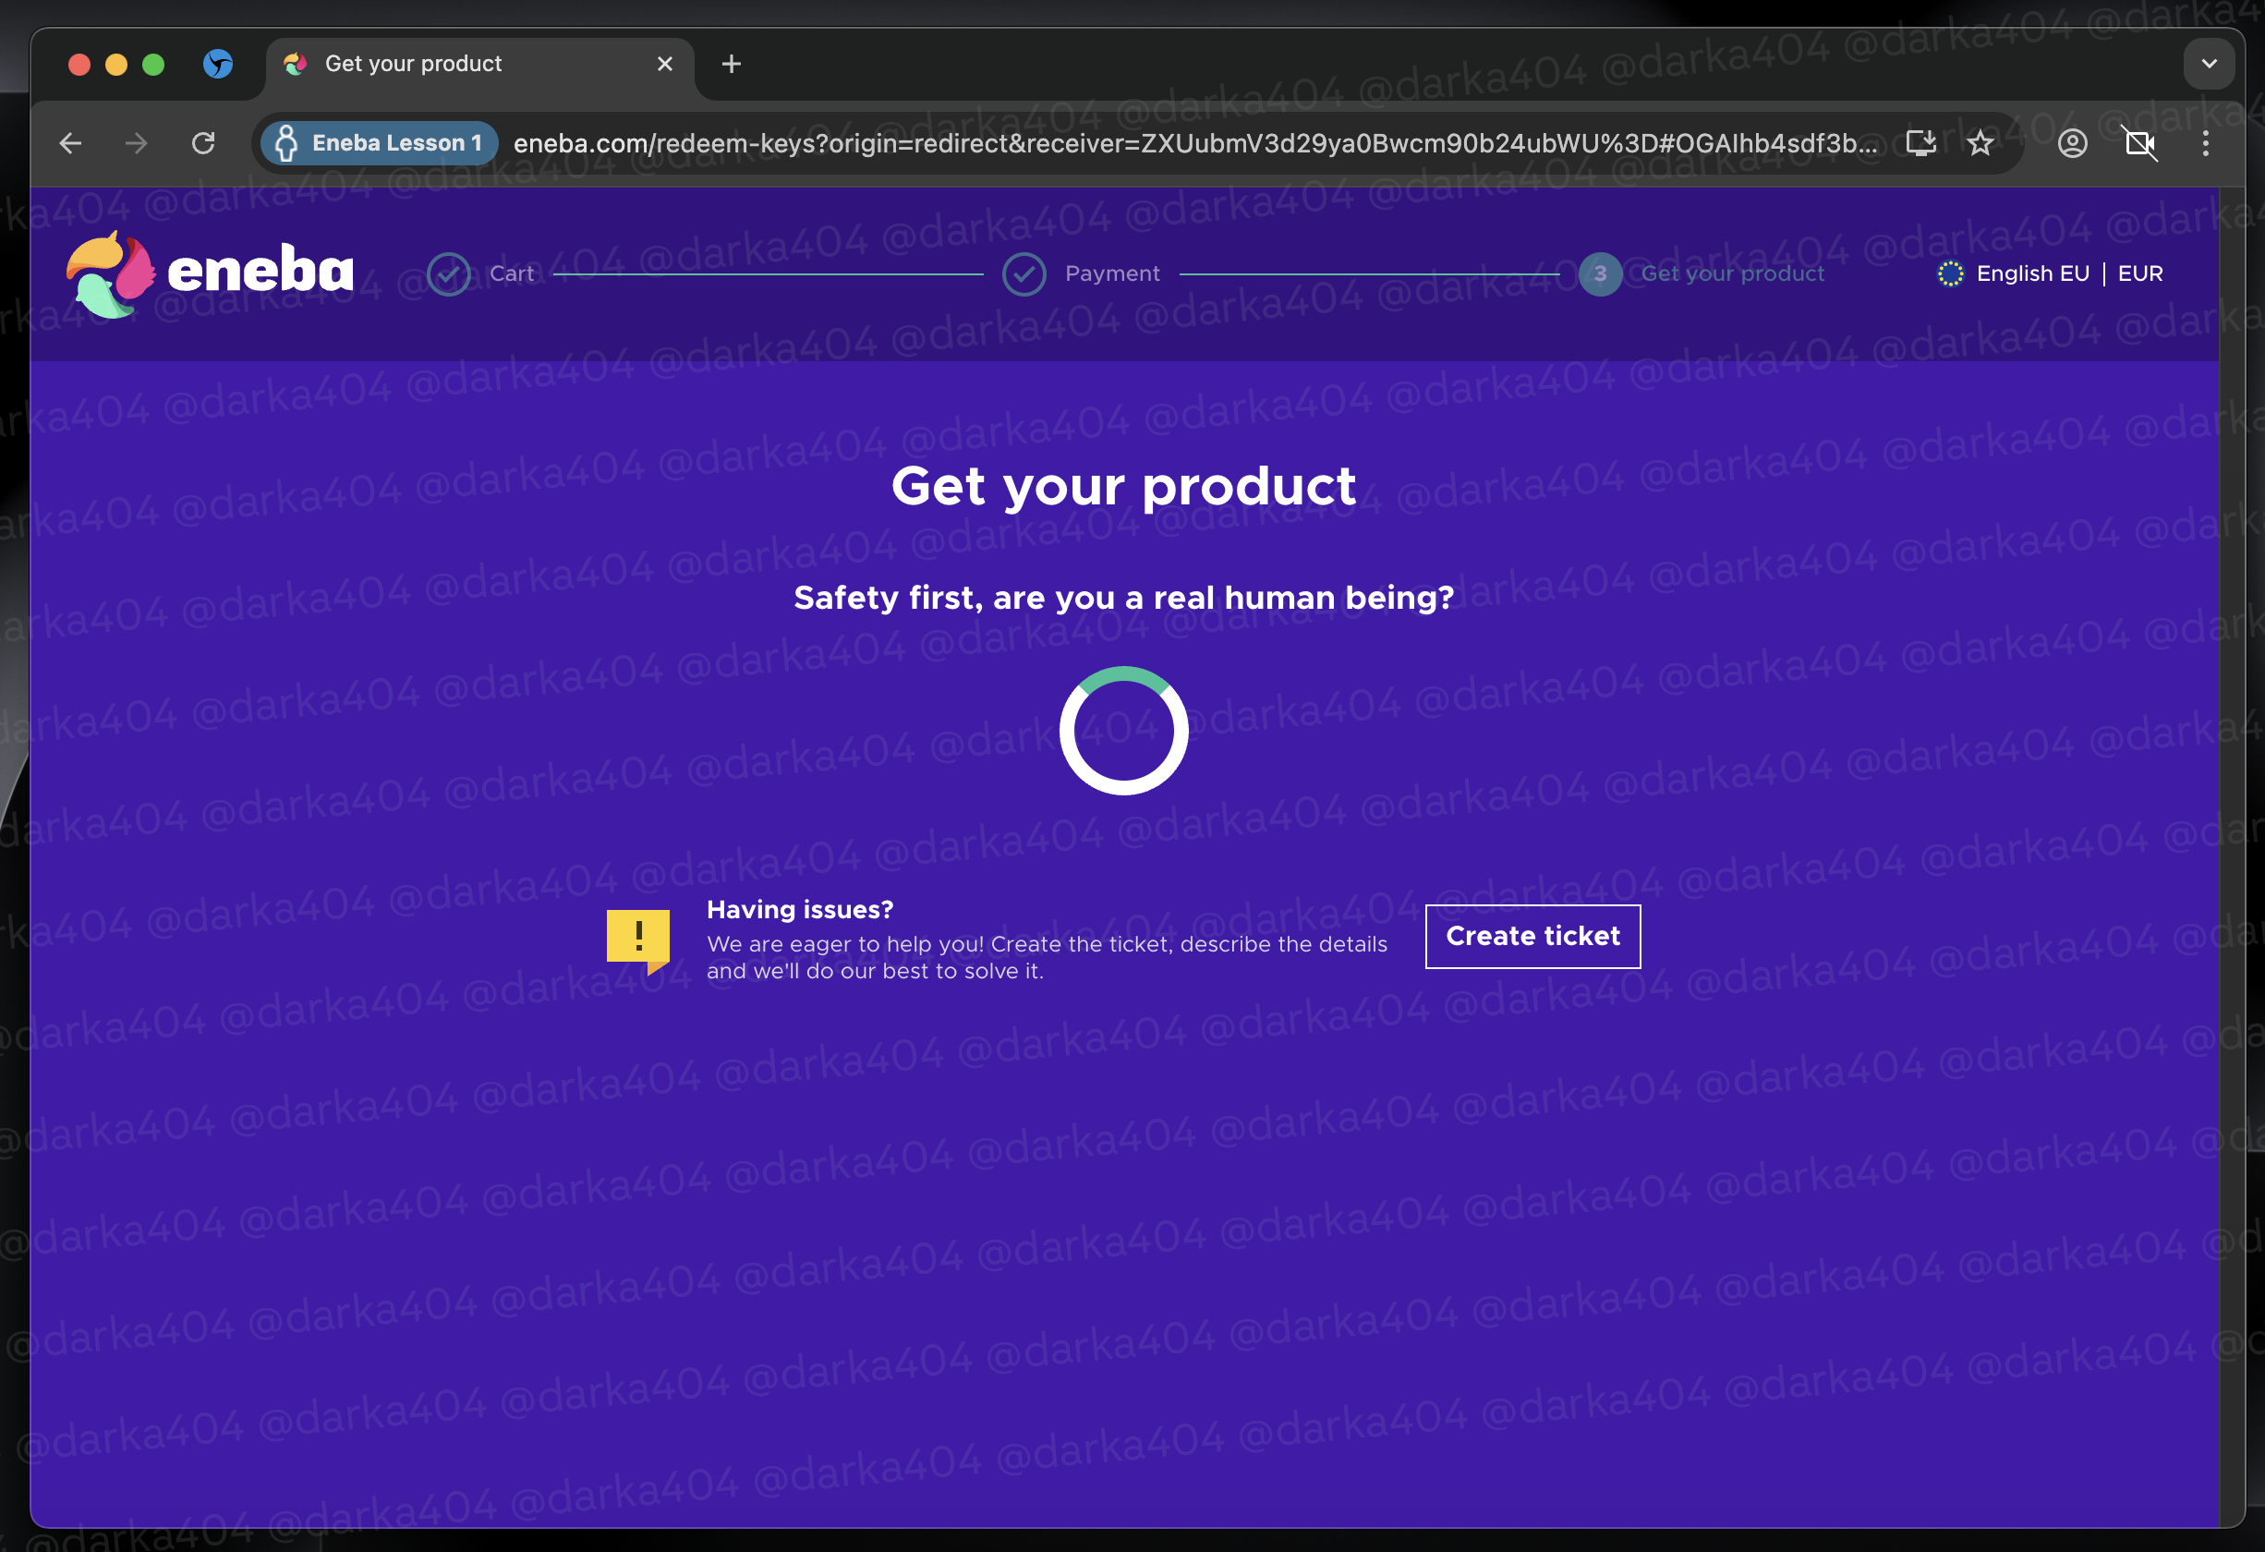Click the Get your product step label
The image size is (2265, 1552).
pyautogui.click(x=1732, y=274)
